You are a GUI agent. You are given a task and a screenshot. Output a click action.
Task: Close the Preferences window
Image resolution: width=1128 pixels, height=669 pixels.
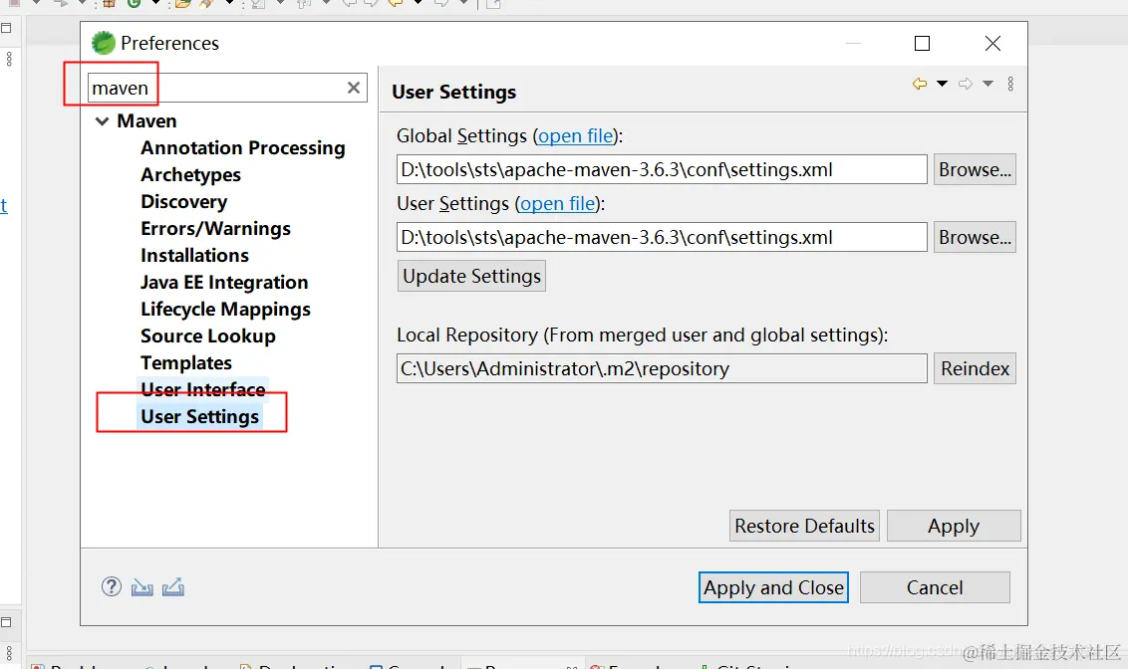992,44
